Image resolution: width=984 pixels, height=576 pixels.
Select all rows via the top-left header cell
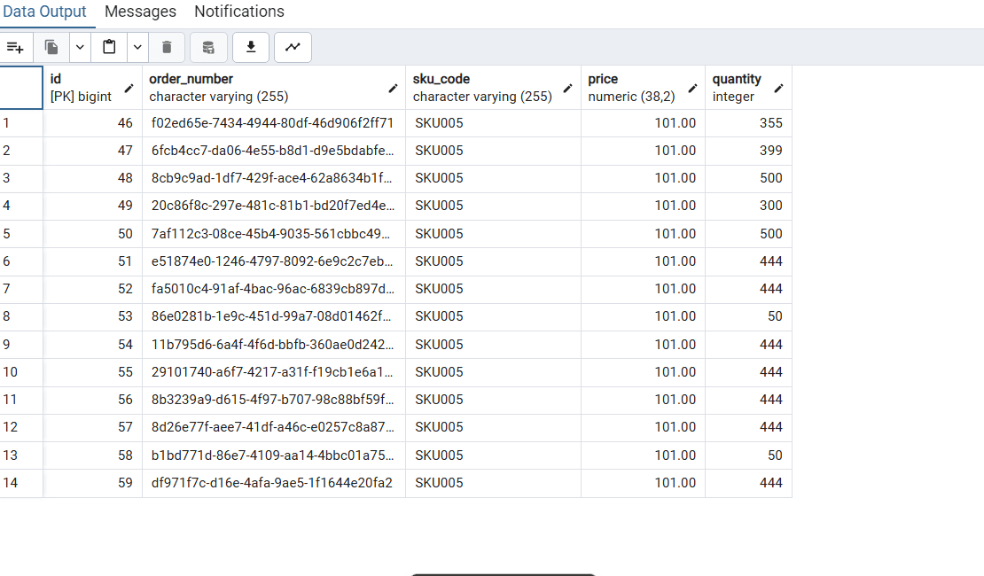coord(21,87)
